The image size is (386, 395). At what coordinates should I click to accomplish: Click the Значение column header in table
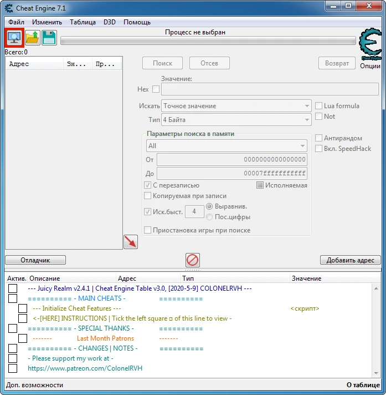pyautogui.click(x=334, y=278)
